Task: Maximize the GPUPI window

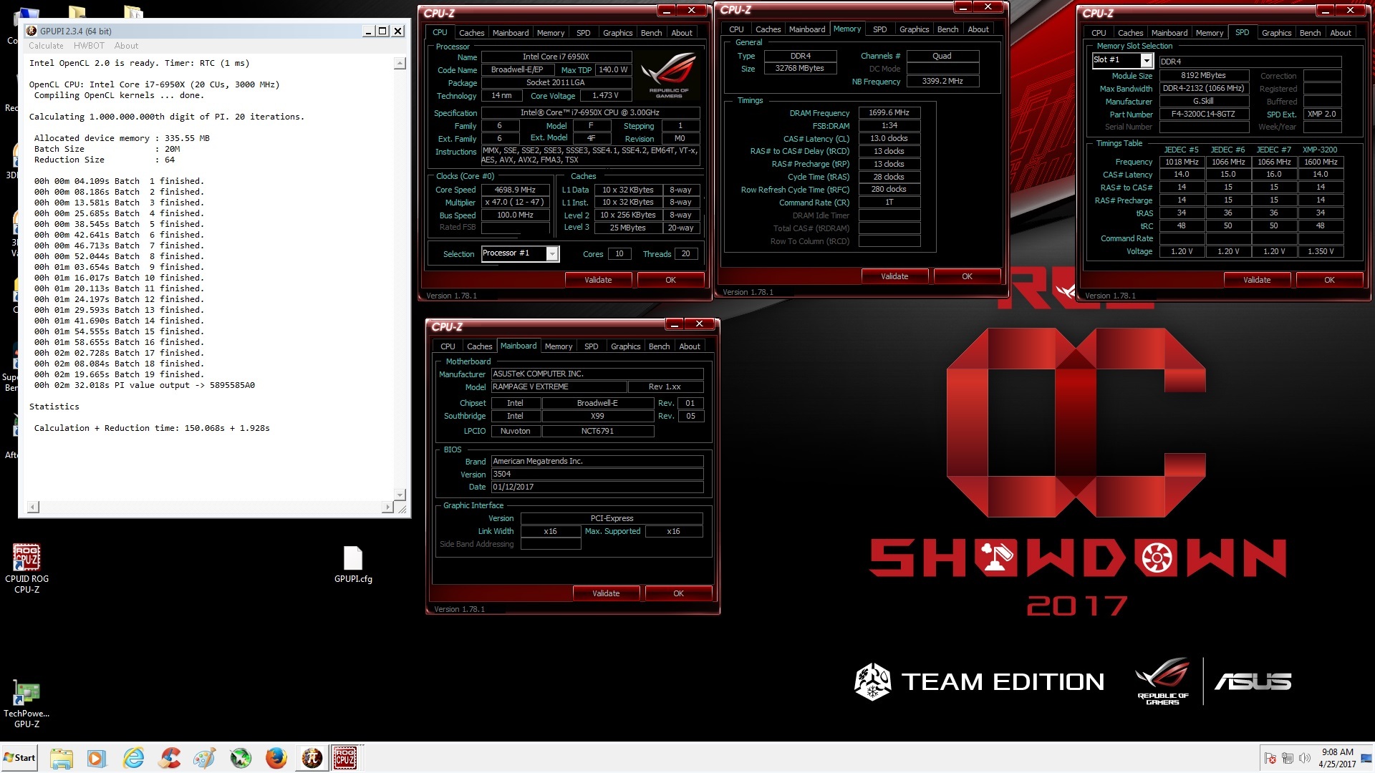Action: click(382, 31)
